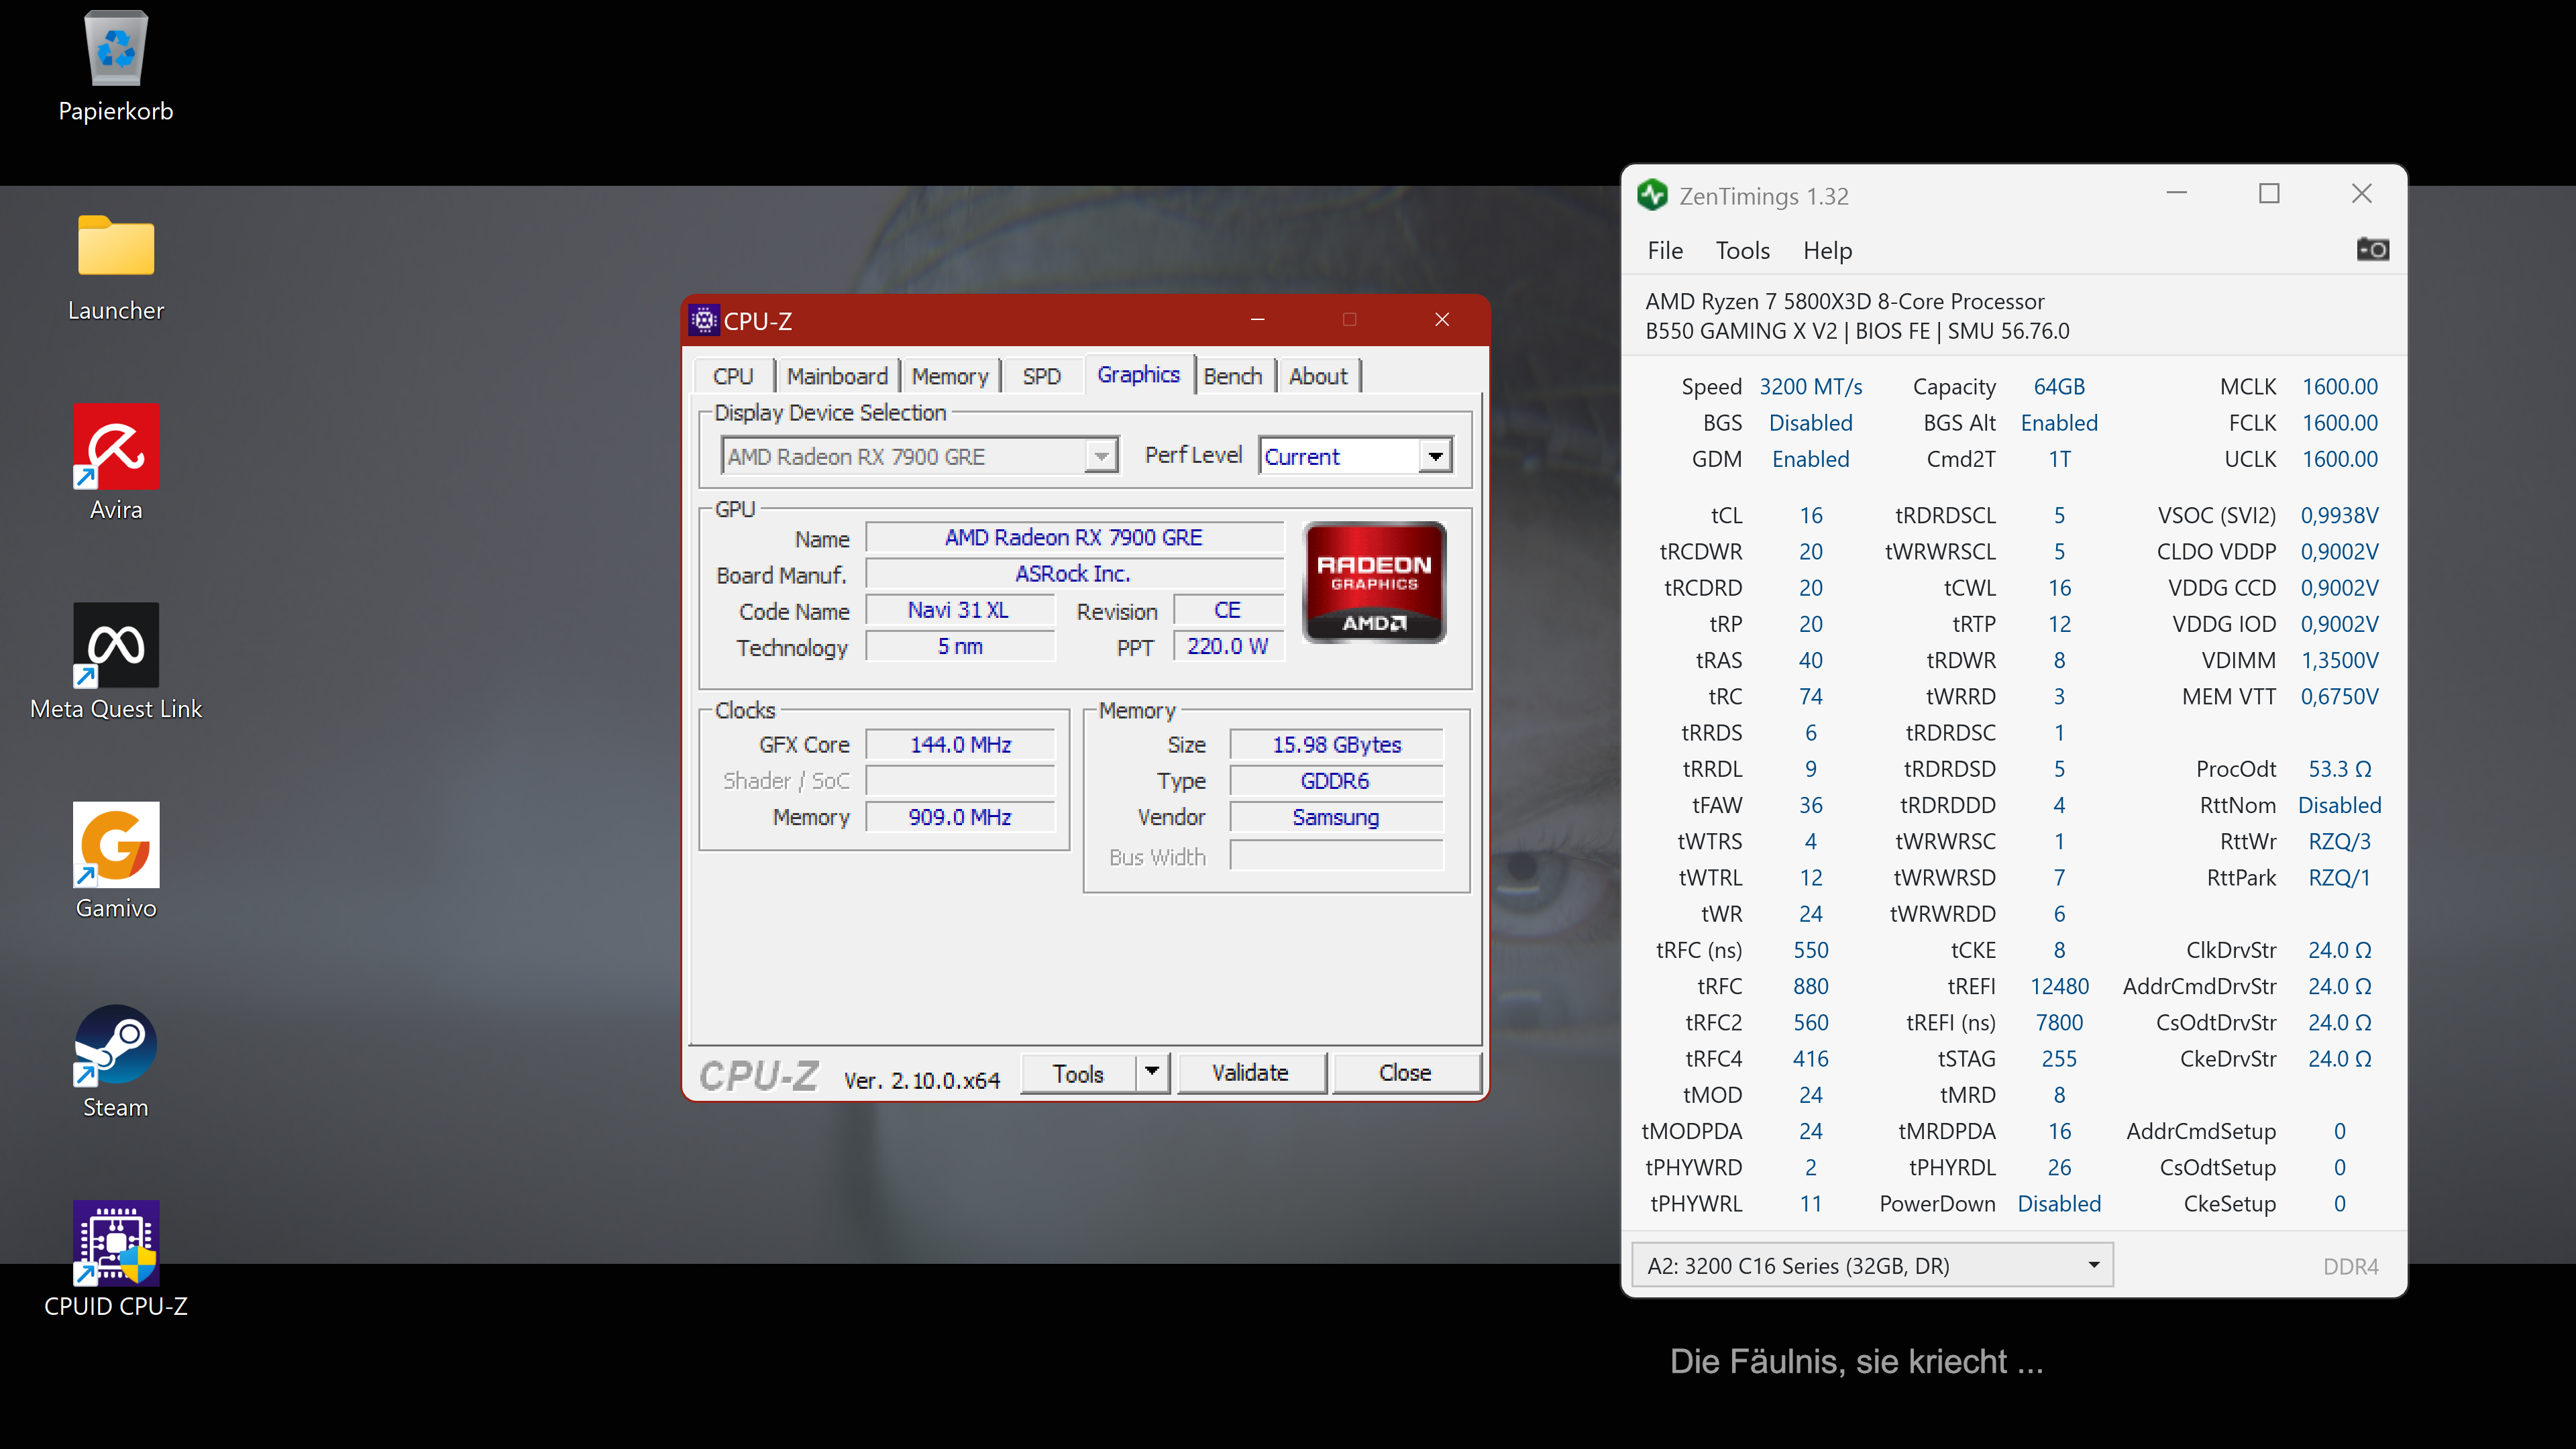Switch to the Memory tab in CPU-Z
Screen dimensions: 2576x1449
pos(949,376)
